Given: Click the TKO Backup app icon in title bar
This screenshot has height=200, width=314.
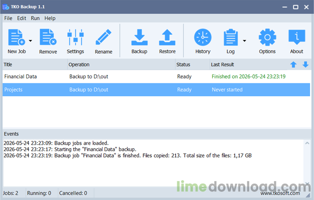Looking at the screenshot, I should pyautogui.click(x=6, y=7).
